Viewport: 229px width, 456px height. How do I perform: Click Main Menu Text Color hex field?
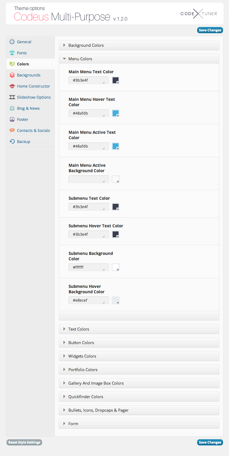pos(89,80)
